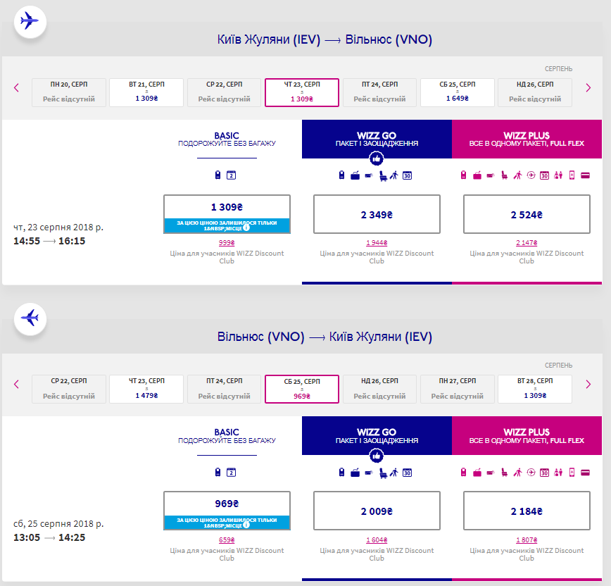Click the outbound WIZZ PLUS sitting-together people icon

[558, 175]
